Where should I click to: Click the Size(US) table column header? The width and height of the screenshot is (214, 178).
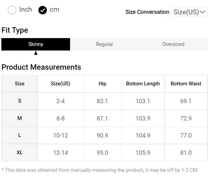tap(60, 84)
